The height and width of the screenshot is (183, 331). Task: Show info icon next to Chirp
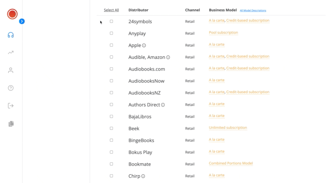tap(143, 176)
